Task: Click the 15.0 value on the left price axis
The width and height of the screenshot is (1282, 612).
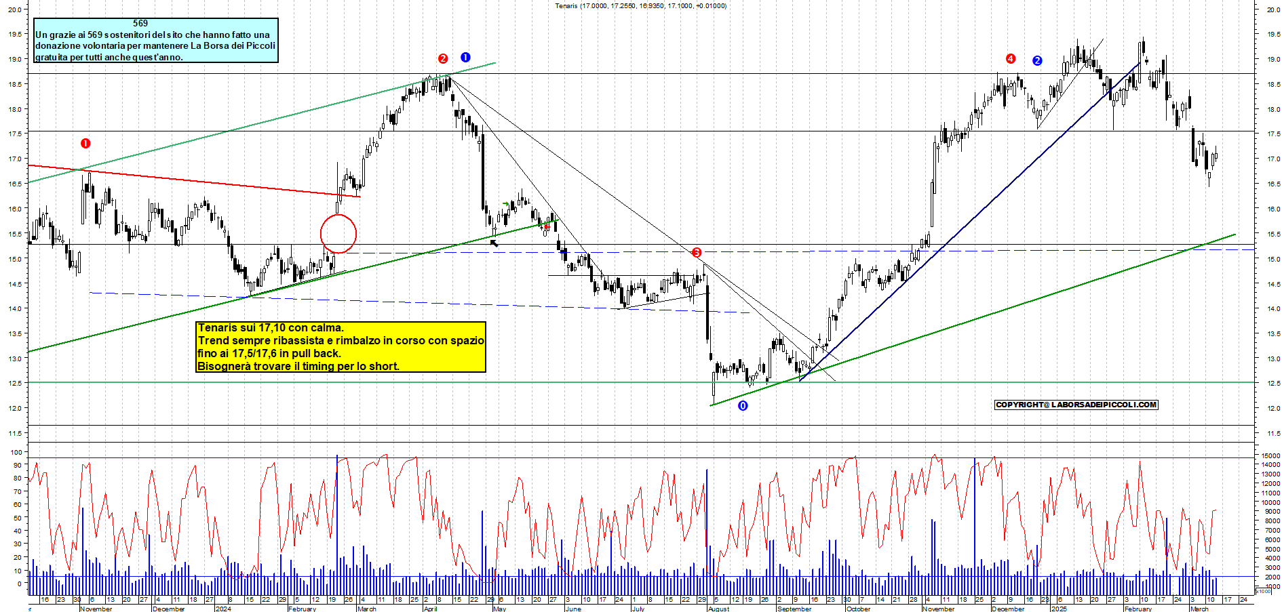Action: click(x=15, y=259)
